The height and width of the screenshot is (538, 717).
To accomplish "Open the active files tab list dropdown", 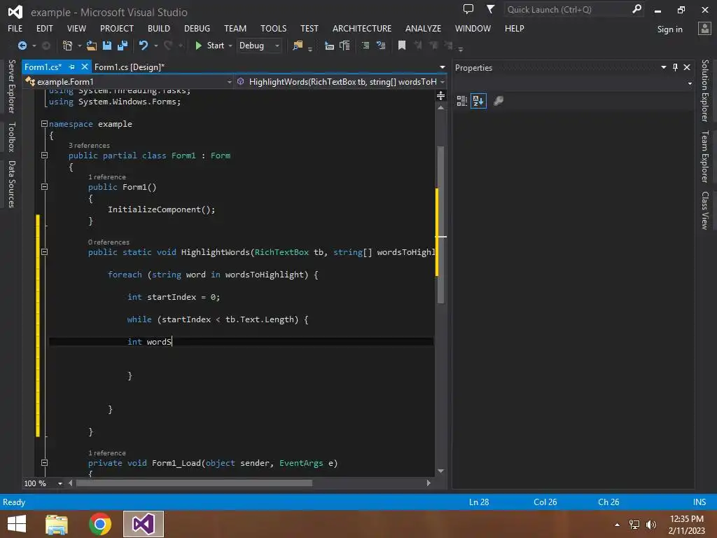I will (443, 67).
